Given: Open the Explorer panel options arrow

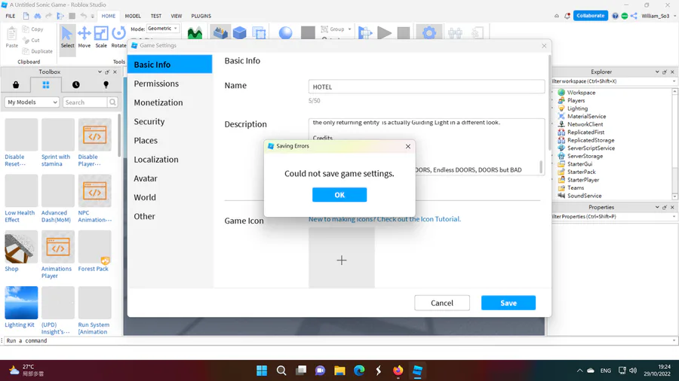Looking at the screenshot, I should [x=657, y=72].
